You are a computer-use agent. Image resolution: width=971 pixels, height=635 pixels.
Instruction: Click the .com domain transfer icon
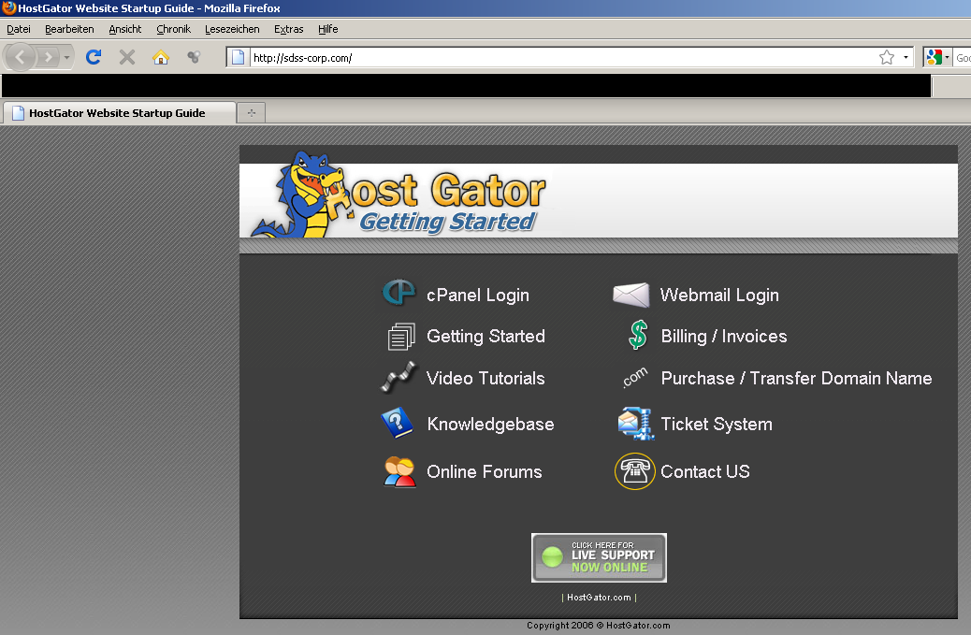pos(633,378)
